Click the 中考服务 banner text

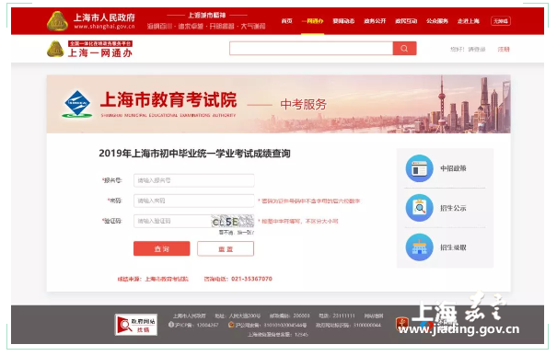[304, 104]
